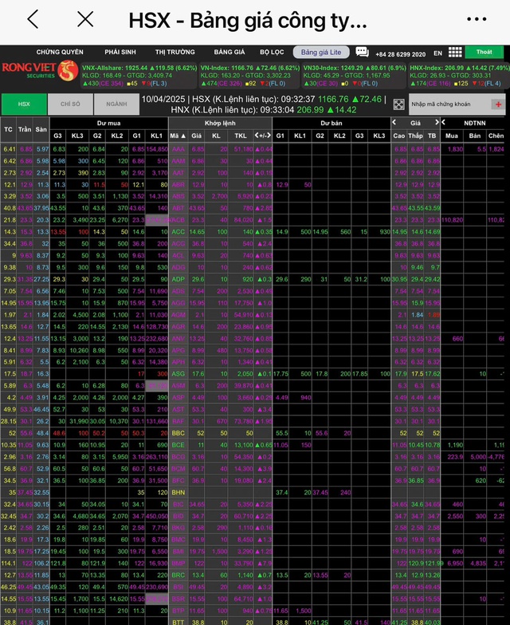Open the chat message icon
The width and height of the screenshot is (510, 625).
pyautogui.click(x=362, y=52)
